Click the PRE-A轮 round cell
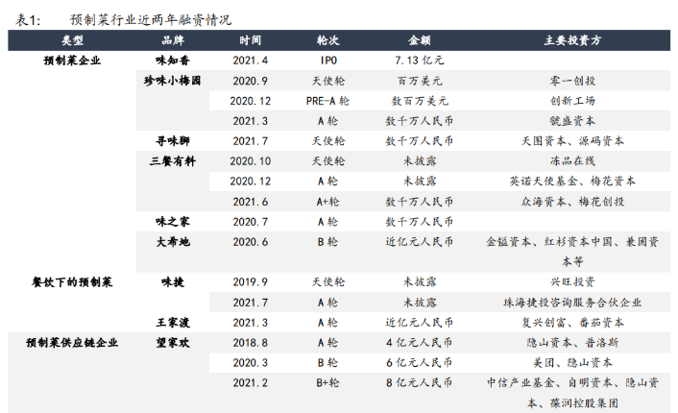The width and height of the screenshot is (678, 413). (x=327, y=101)
